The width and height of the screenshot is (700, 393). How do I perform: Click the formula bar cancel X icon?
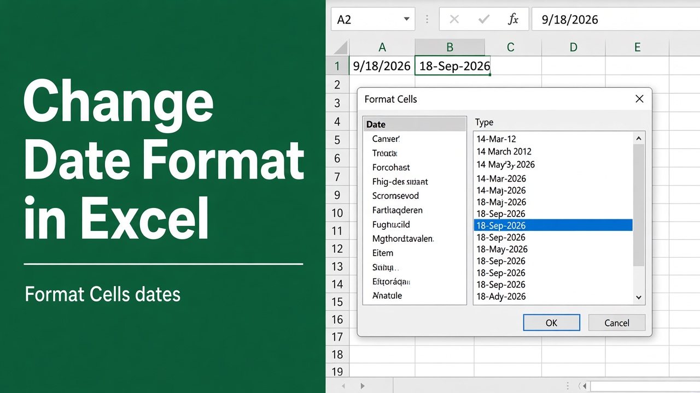tap(454, 20)
